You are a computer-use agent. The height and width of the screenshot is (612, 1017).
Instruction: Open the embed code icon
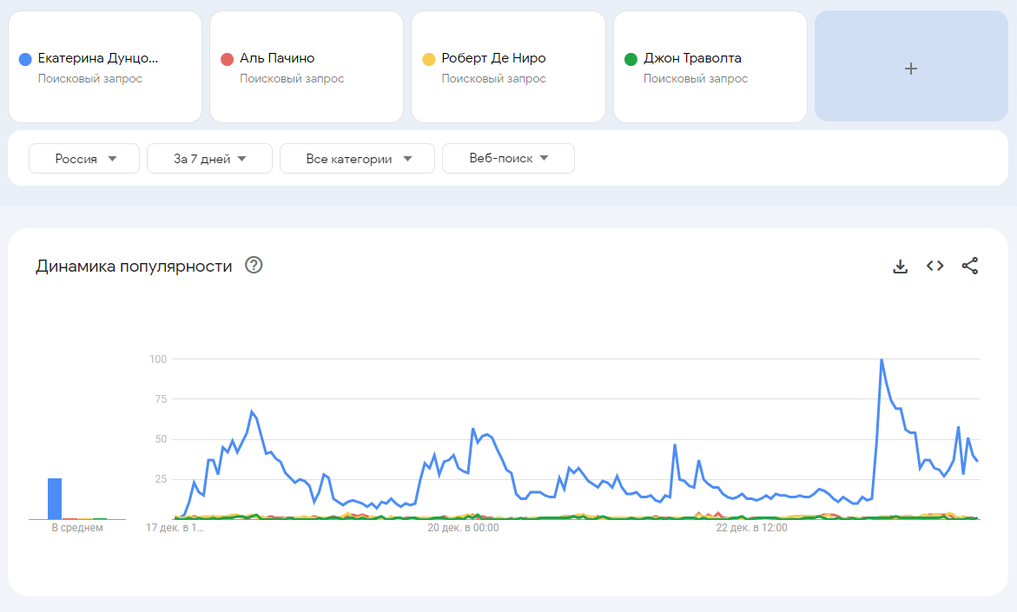pos(934,266)
